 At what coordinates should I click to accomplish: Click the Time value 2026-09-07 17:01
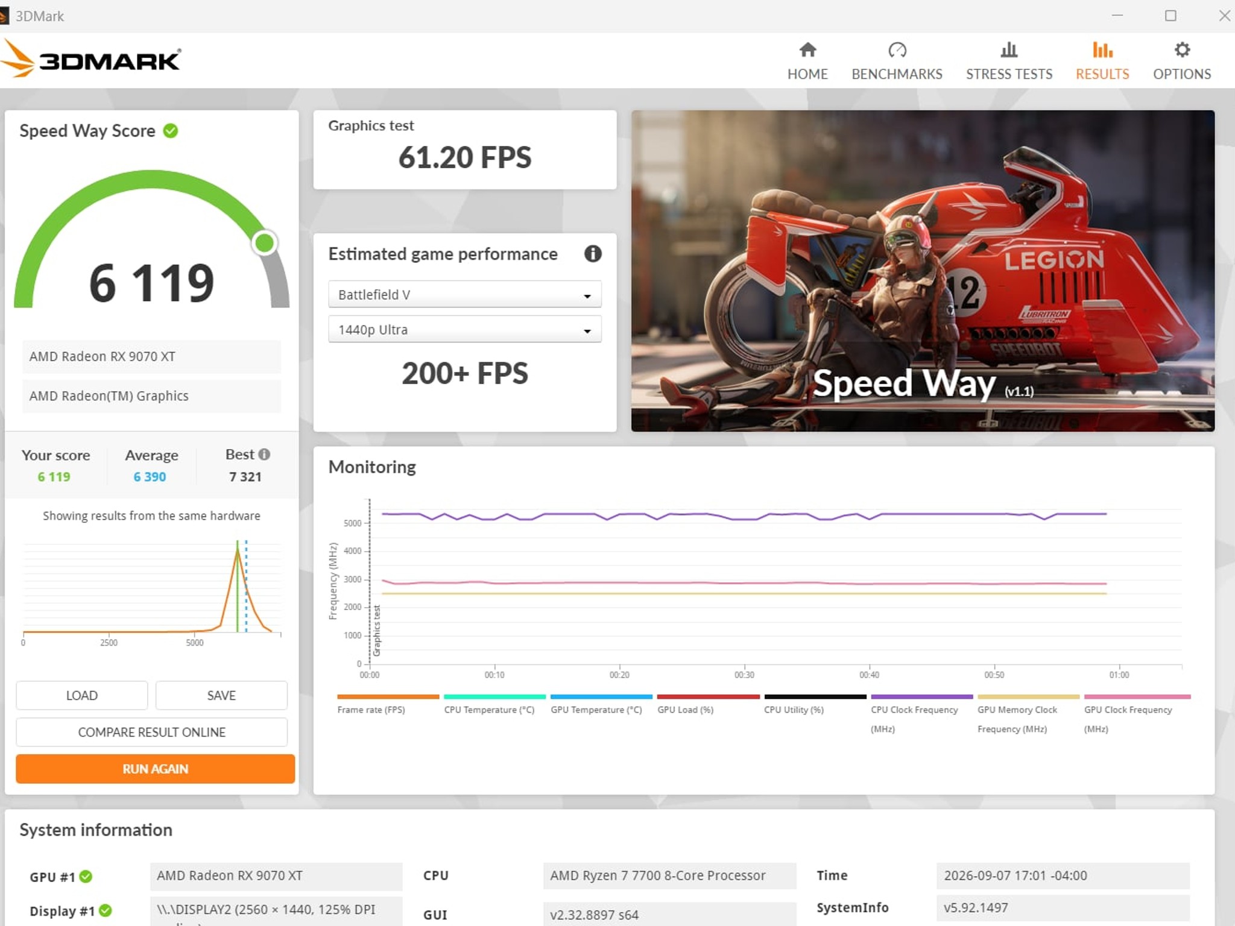pyautogui.click(x=1063, y=875)
